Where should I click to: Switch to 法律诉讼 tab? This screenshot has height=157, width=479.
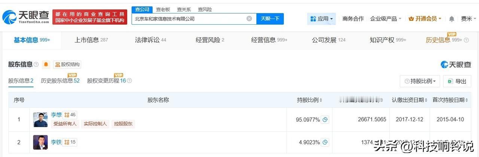tap(150, 40)
